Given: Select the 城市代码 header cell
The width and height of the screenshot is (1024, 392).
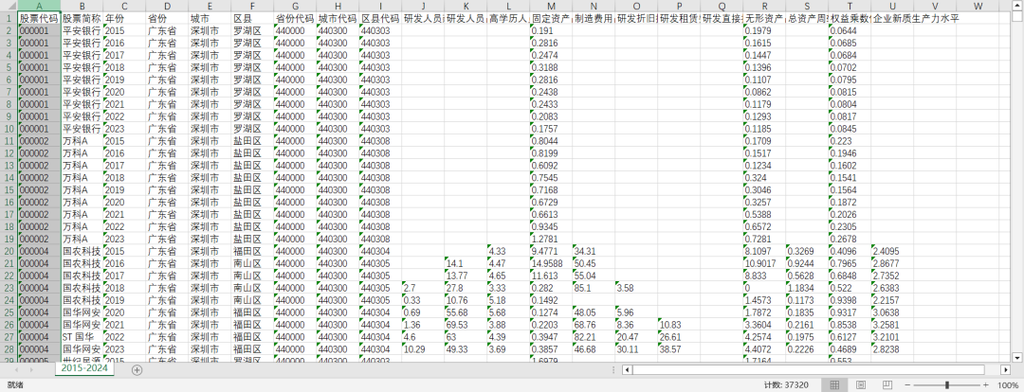Looking at the screenshot, I should [338, 18].
